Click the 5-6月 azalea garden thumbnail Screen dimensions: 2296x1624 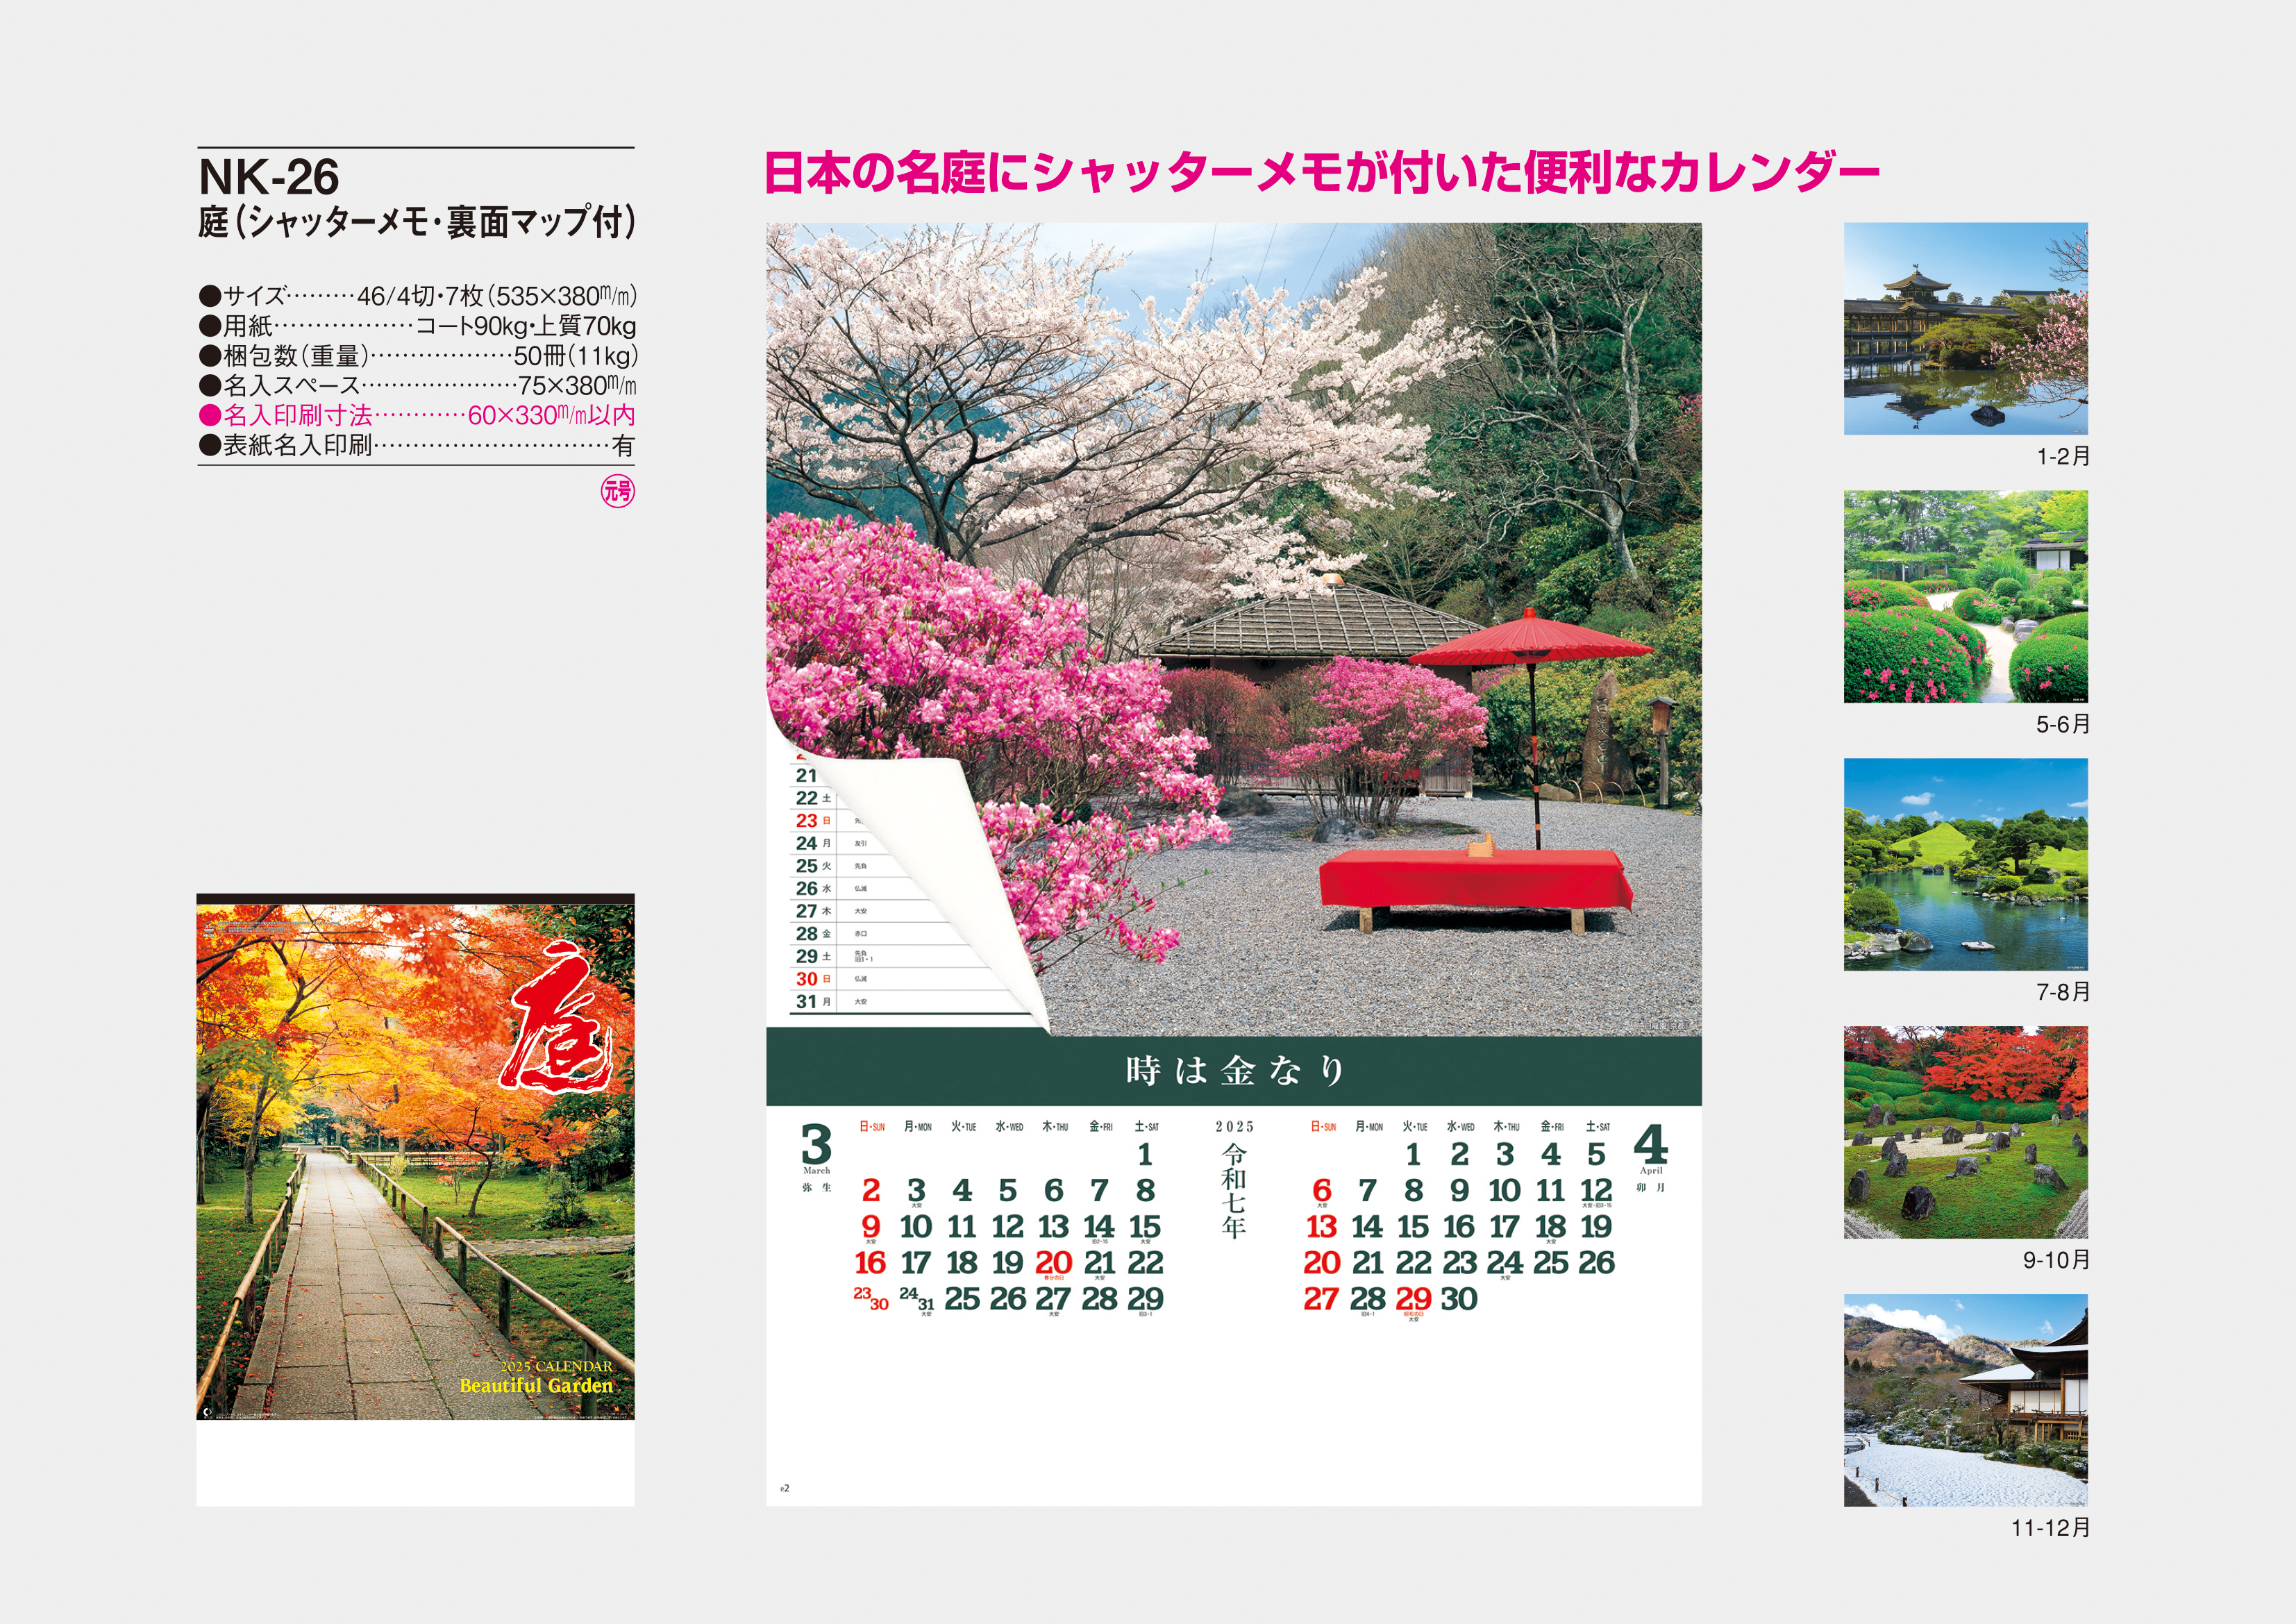coord(1965,596)
